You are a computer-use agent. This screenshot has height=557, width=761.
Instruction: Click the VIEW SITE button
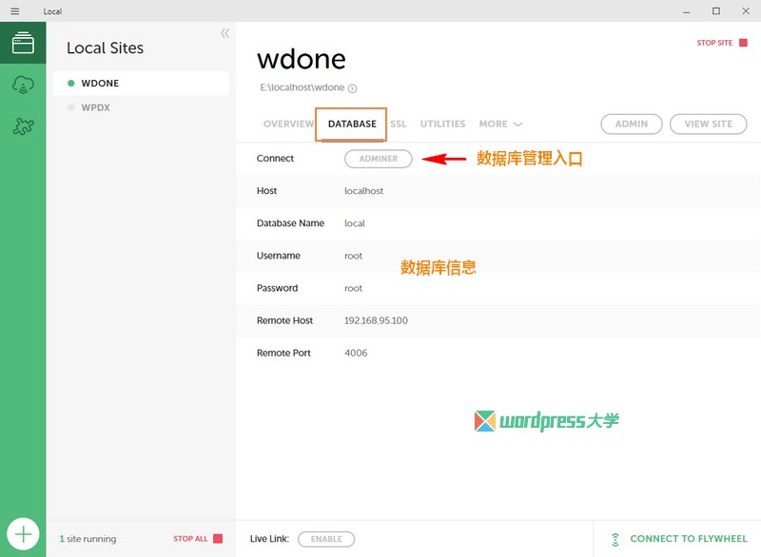(x=708, y=124)
